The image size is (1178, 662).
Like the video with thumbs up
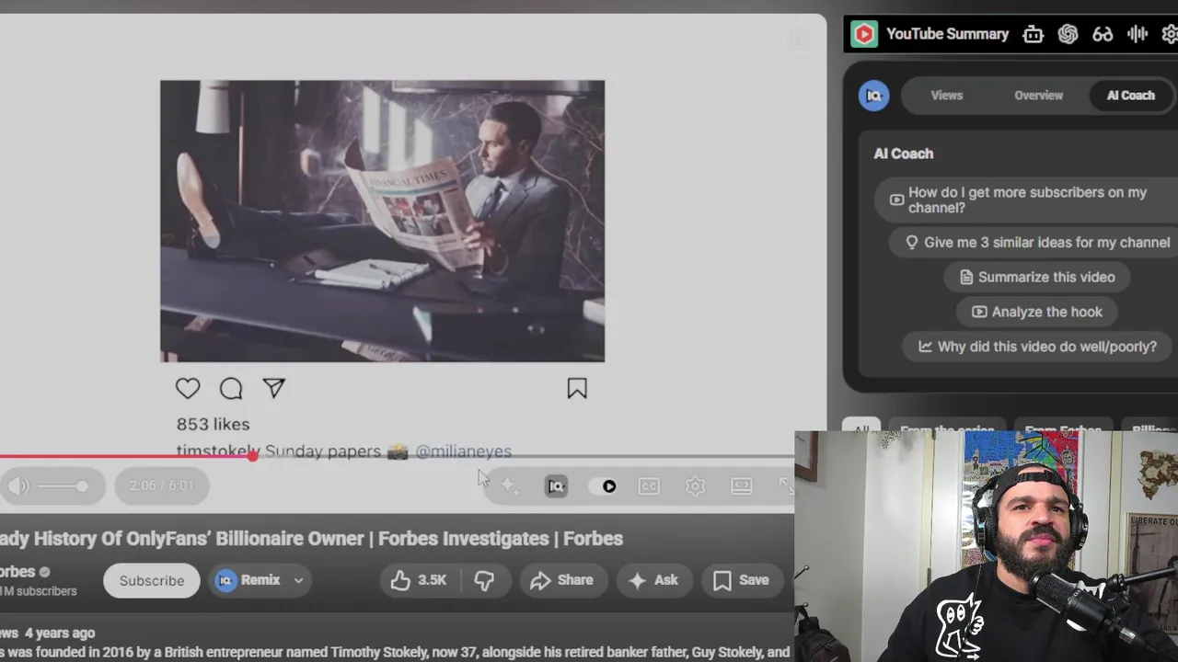[419, 580]
